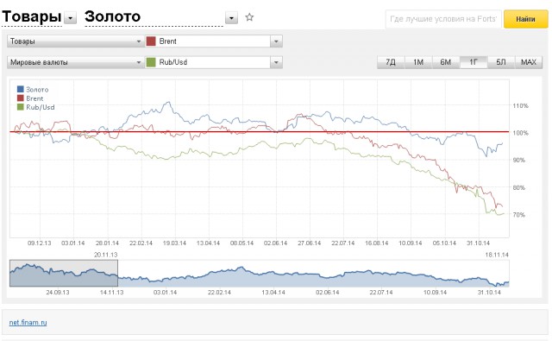Select the 6М time range tab
The image size is (552, 341).
click(446, 62)
